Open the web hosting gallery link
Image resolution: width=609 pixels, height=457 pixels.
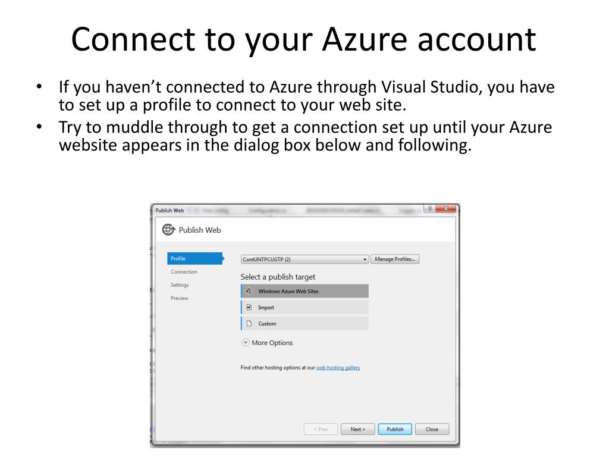pos(338,368)
